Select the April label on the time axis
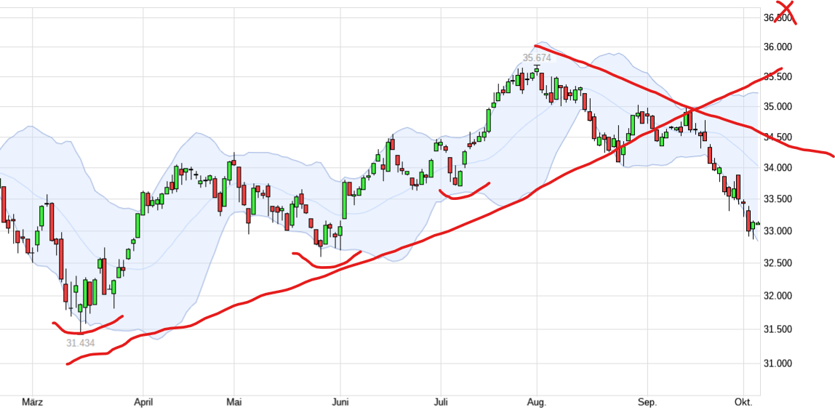The image size is (835, 418). (x=143, y=403)
